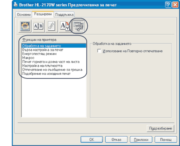Switch to the Поддръжка tab

tap(64, 14)
